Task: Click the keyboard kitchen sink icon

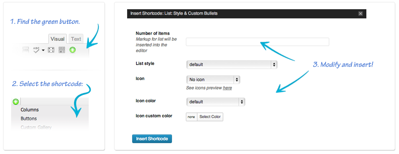Action: click(62, 50)
